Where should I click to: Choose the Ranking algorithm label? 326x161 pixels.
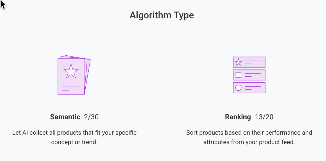pos(238,117)
